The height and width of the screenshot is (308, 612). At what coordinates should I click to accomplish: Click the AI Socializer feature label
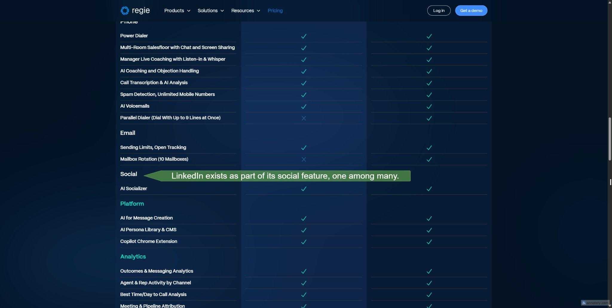click(134, 188)
